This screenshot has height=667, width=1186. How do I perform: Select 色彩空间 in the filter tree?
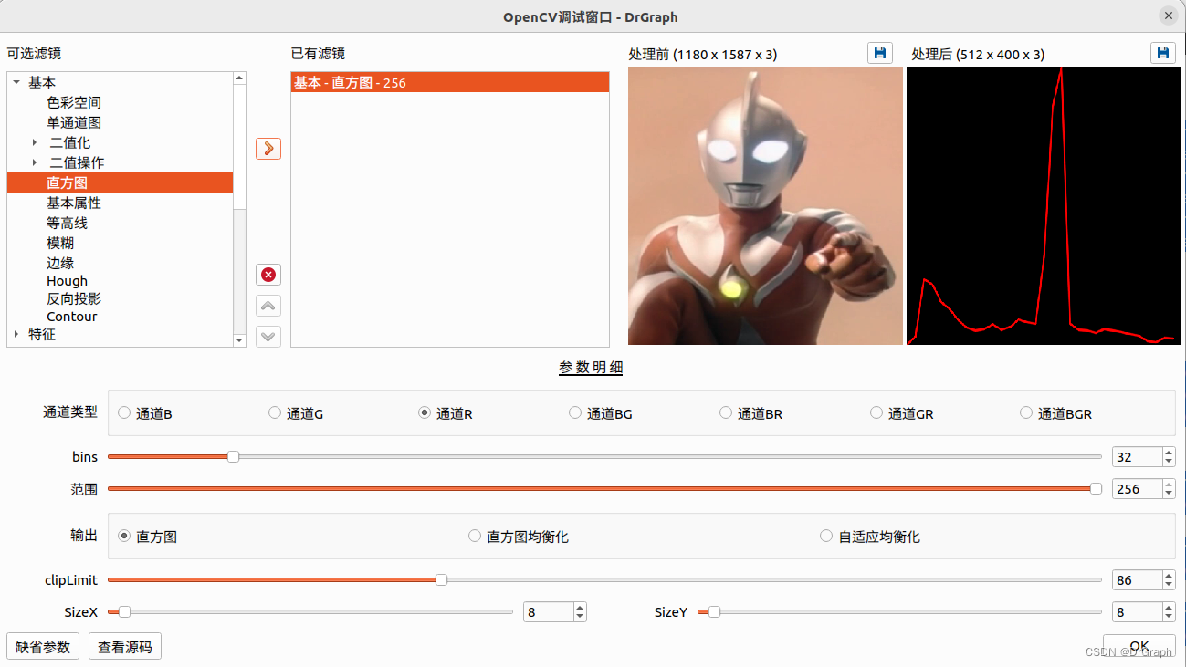74,102
